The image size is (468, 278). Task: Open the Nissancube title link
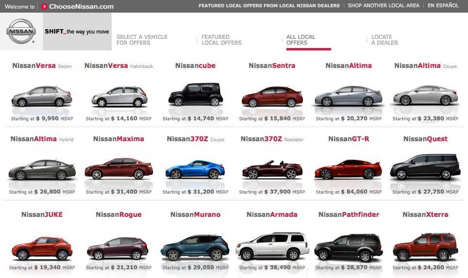(195, 65)
